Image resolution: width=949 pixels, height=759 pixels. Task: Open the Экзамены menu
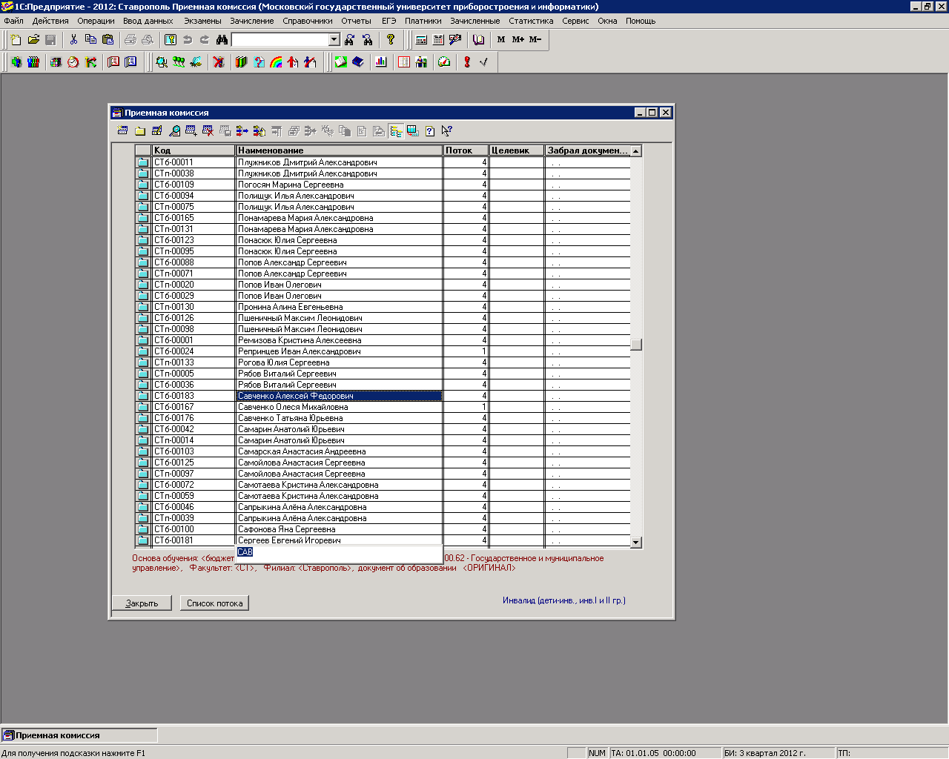(202, 21)
